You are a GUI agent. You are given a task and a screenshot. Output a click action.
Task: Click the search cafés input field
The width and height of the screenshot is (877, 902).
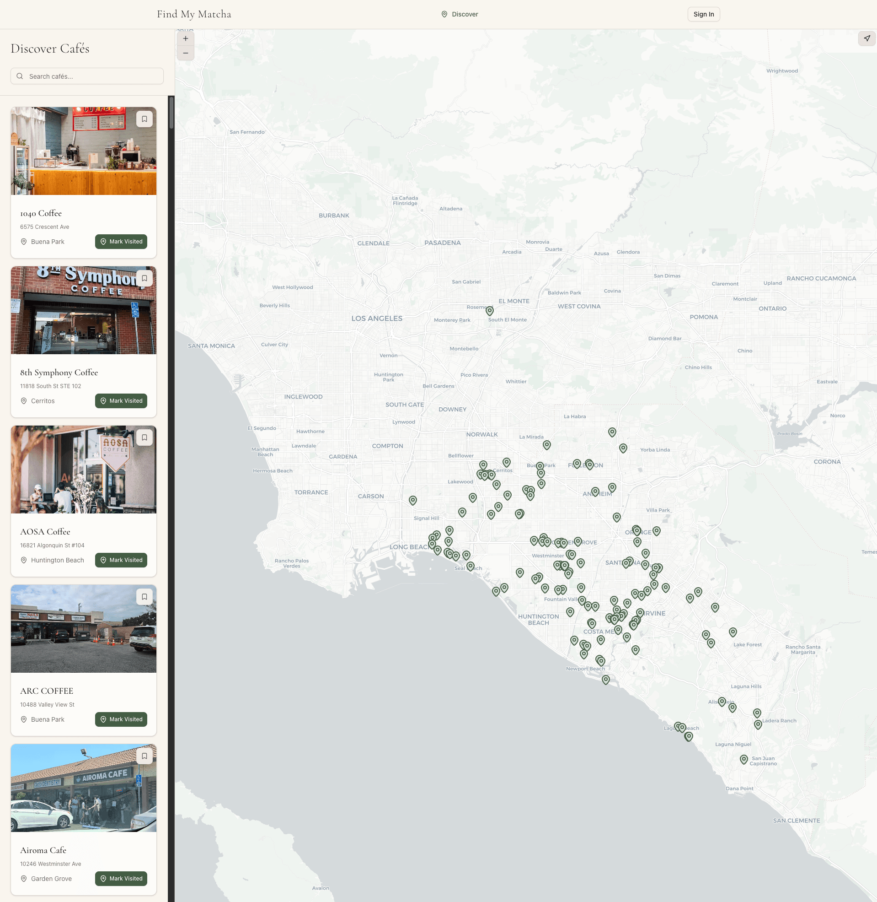point(86,76)
